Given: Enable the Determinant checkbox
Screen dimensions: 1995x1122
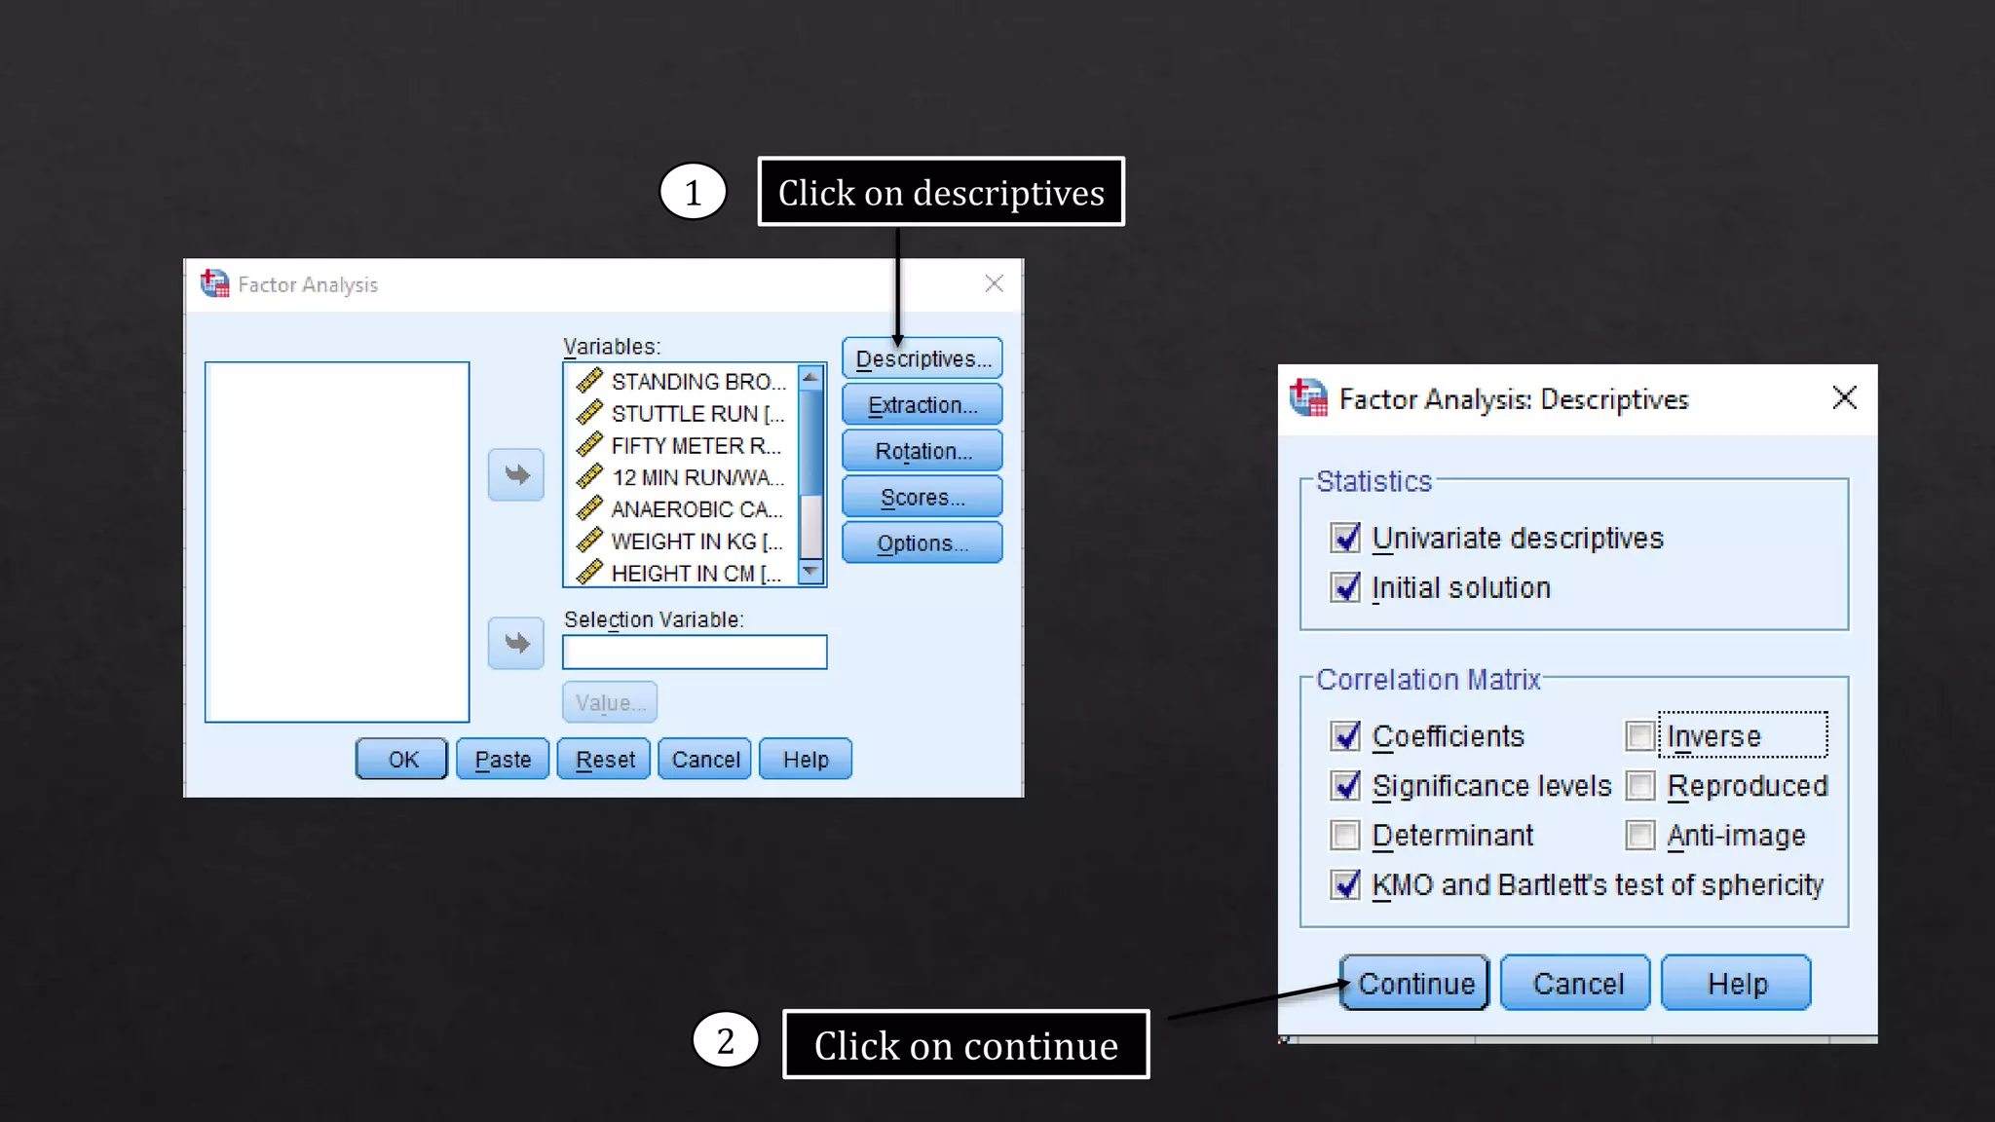Looking at the screenshot, I should click(1345, 835).
